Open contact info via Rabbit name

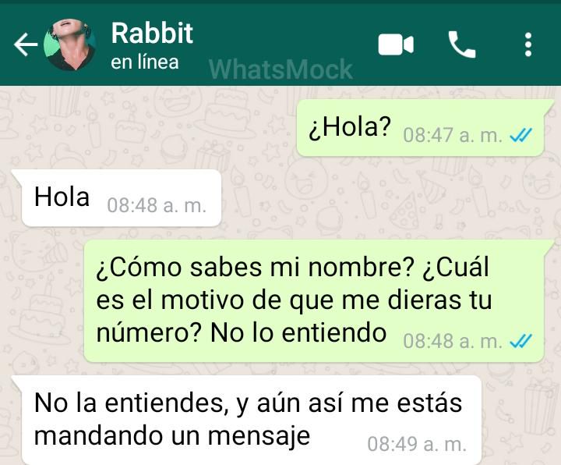[x=152, y=34]
